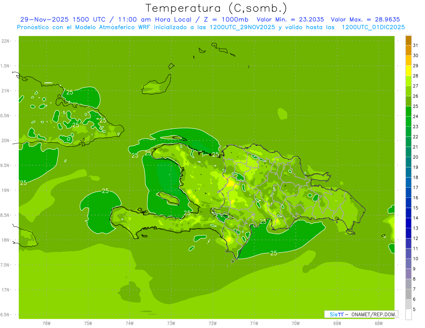Click the Temperatura (C,somb.) map title
This screenshot has width=425, height=328.
(x=216, y=8)
